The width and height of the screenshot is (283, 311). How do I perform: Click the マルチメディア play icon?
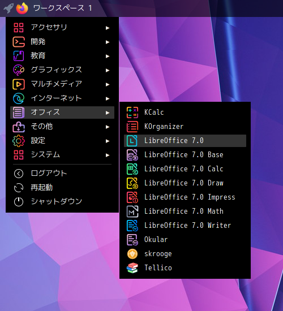pyautogui.click(x=19, y=84)
